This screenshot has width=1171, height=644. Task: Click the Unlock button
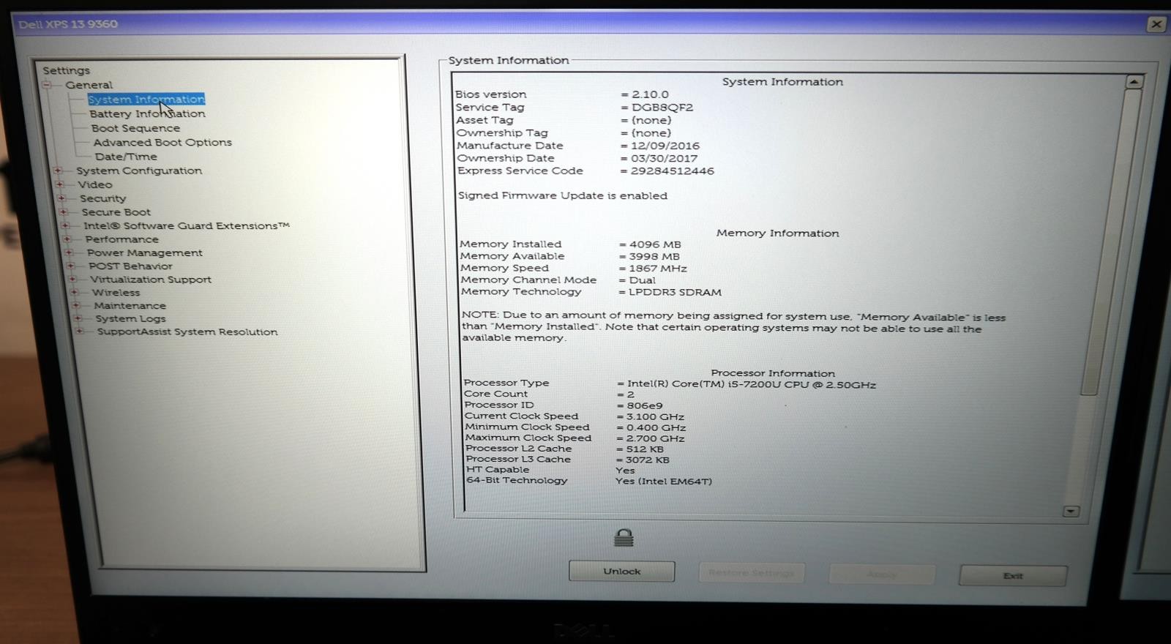coord(622,572)
